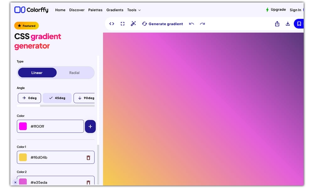
Task: Click the Upgrade link
Action: (278, 9)
